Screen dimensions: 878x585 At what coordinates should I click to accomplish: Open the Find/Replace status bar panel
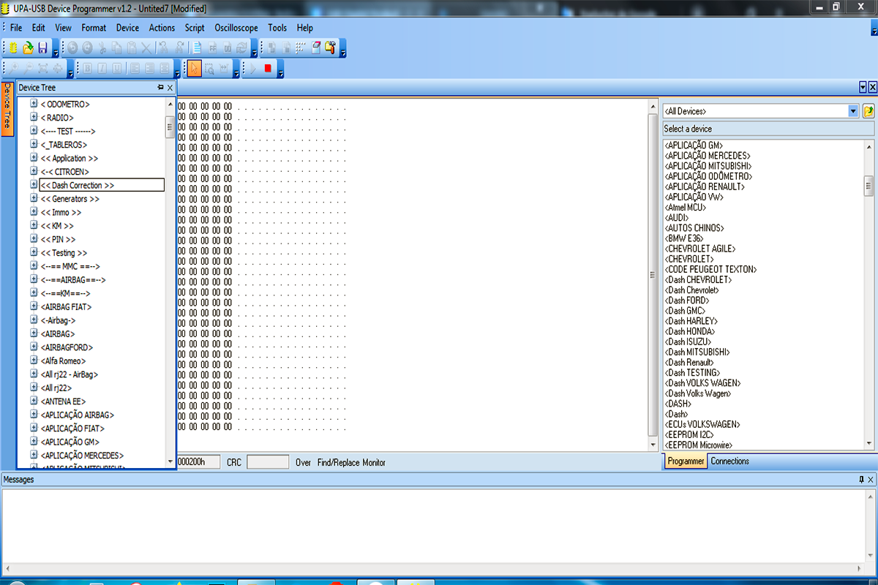tap(338, 462)
